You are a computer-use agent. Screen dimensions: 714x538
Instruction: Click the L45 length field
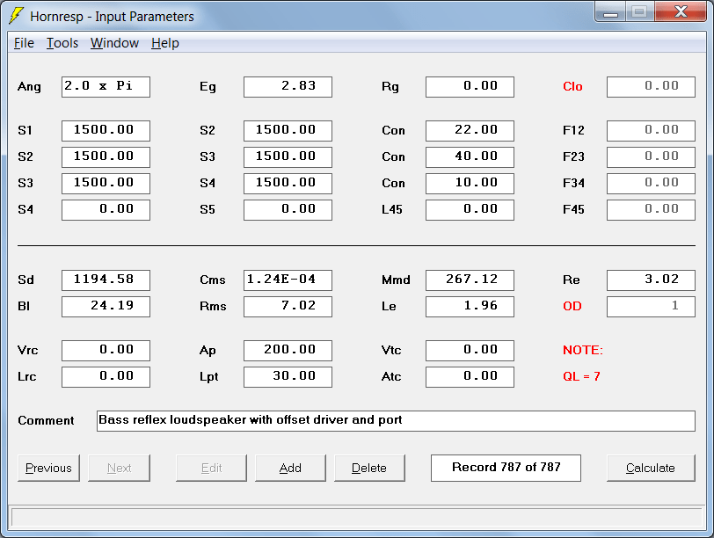coord(470,210)
